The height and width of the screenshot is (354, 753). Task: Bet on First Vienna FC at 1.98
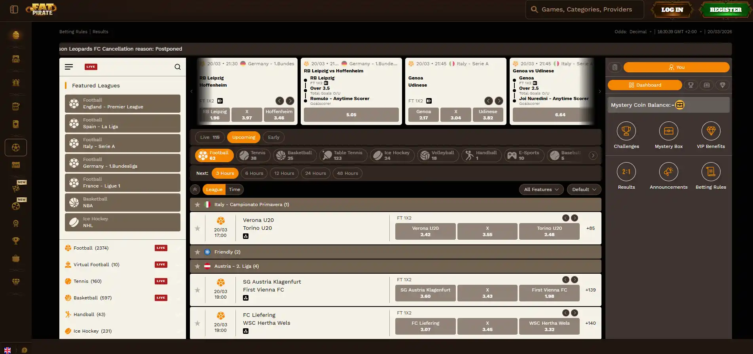(x=549, y=293)
